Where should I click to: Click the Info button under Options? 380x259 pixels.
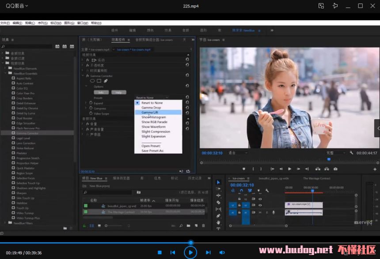[x=101, y=92]
